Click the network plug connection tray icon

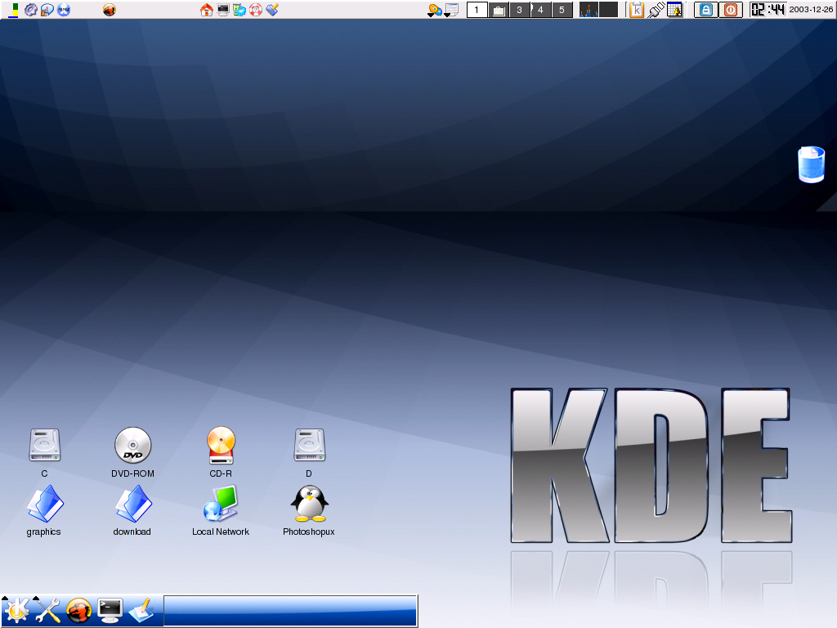[x=656, y=10]
